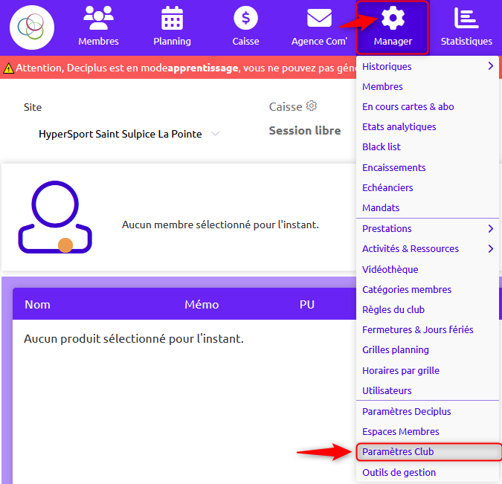The height and width of the screenshot is (484, 502).
Task: Select Paramètres Club from the menu
Action: [x=398, y=451]
